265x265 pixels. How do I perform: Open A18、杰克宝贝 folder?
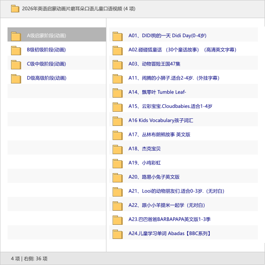[144, 148]
